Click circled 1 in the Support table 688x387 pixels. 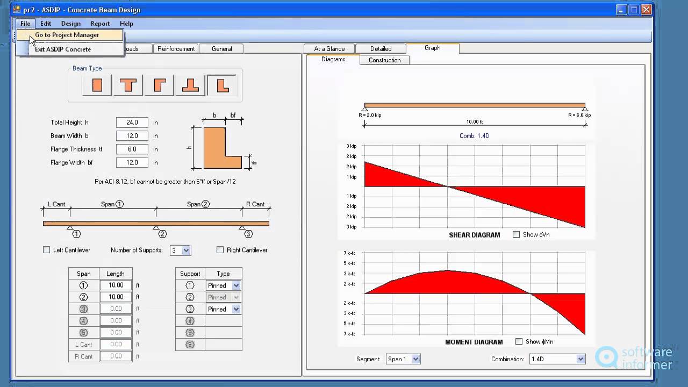(190, 285)
